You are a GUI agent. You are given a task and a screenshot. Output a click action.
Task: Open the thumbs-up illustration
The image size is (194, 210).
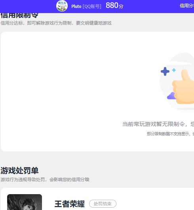[x=177, y=83]
